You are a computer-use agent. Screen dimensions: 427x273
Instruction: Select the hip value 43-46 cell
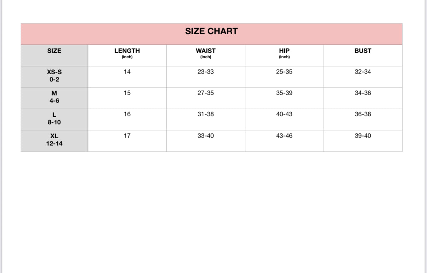[x=284, y=136]
